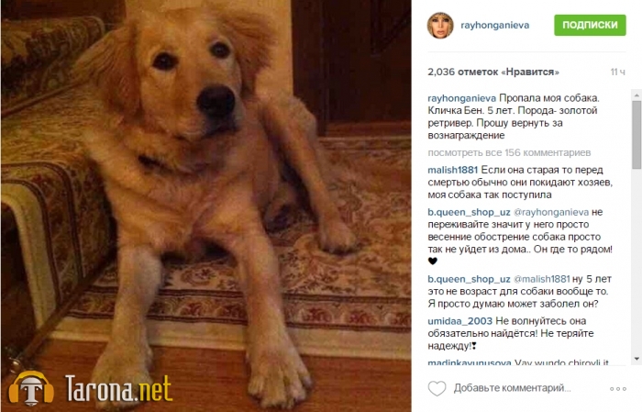Open the umidaa_2003 commenter profile
The height and width of the screenshot is (412, 642).
tap(460, 321)
